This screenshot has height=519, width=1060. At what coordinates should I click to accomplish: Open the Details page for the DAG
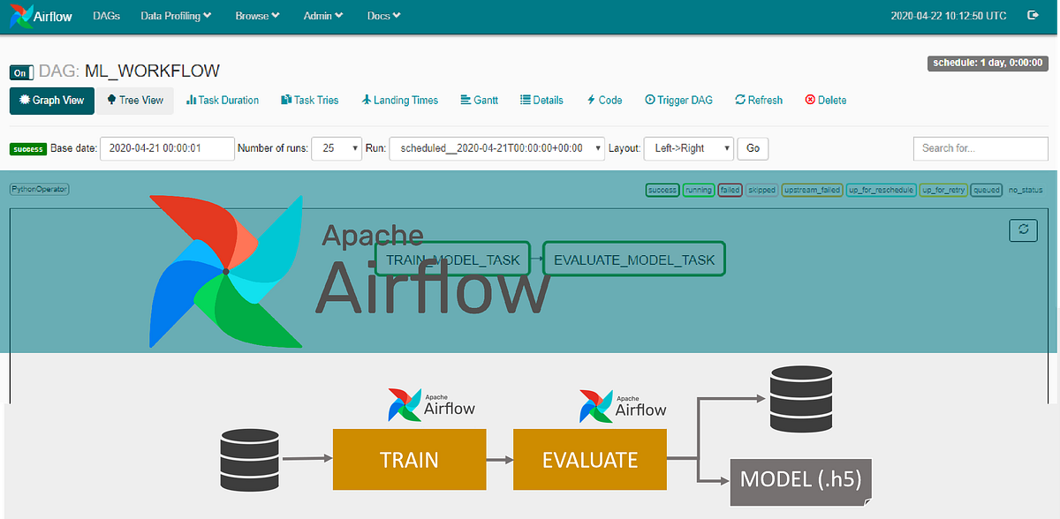[x=541, y=101]
